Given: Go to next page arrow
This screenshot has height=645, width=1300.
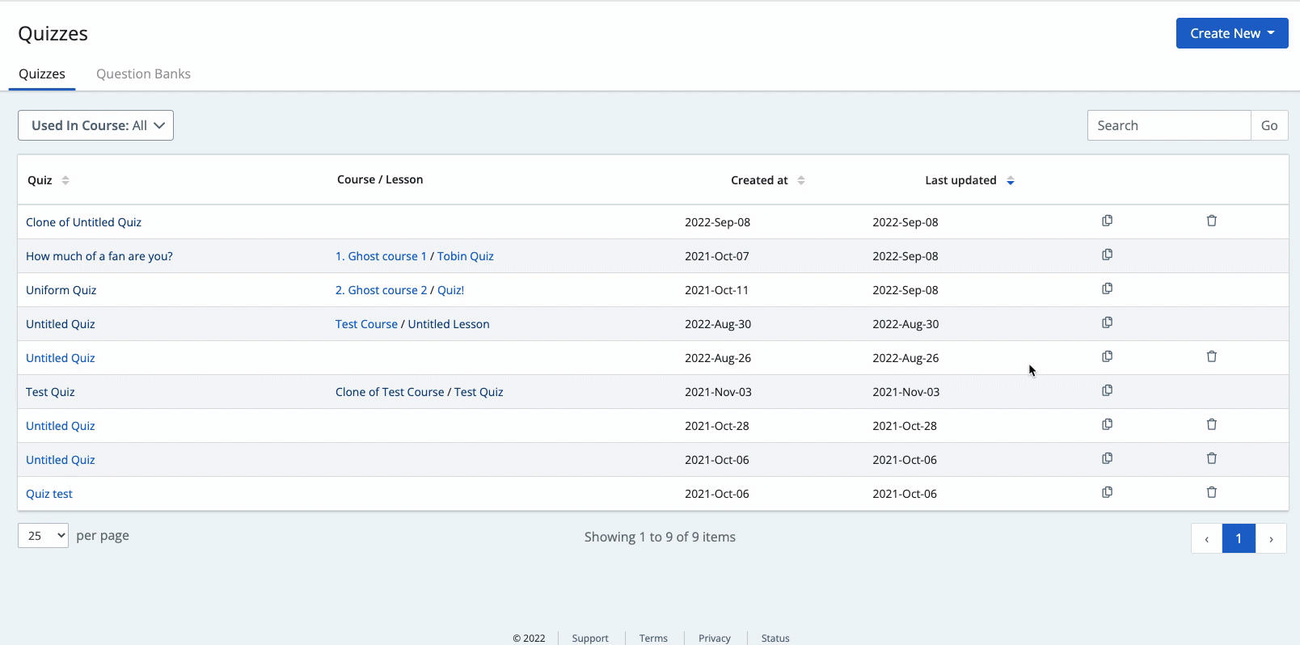Looking at the screenshot, I should (x=1271, y=538).
